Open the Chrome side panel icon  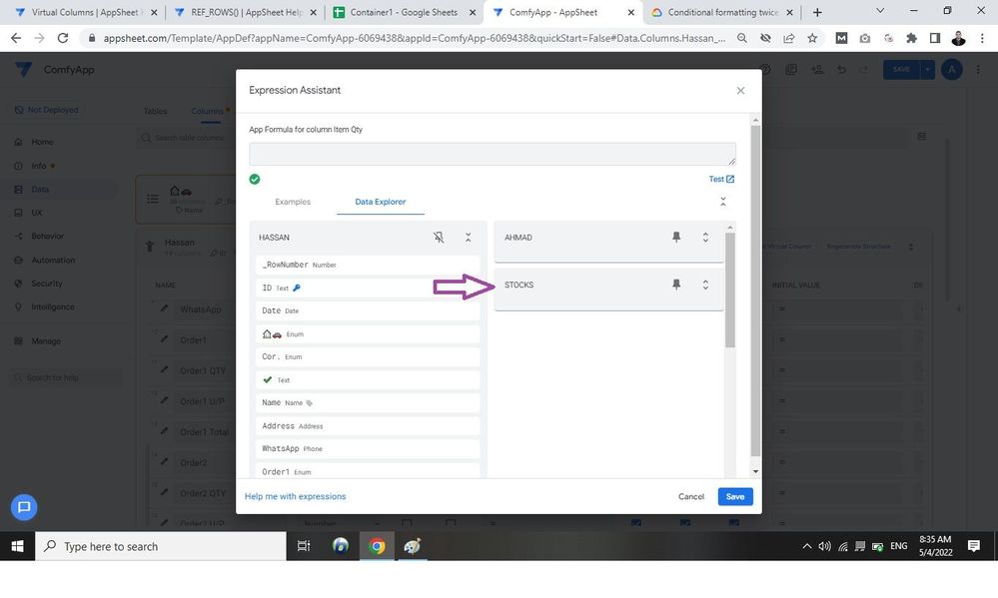coord(935,38)
